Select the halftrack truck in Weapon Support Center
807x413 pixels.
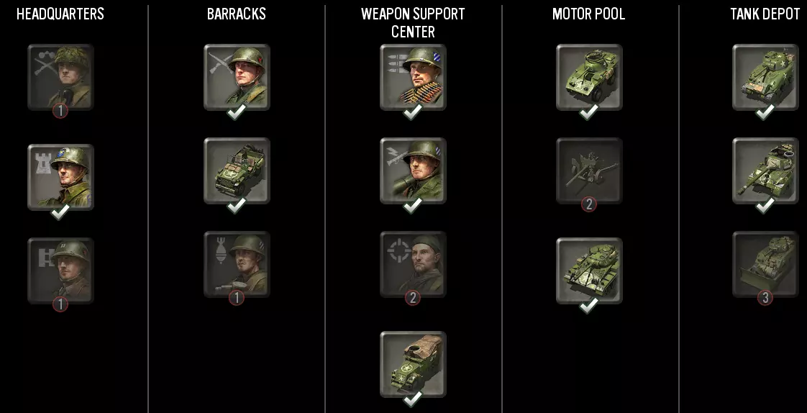(x=414, y=364)
